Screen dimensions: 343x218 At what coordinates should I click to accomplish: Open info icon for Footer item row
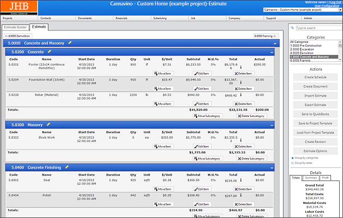(x=241, y=67)
